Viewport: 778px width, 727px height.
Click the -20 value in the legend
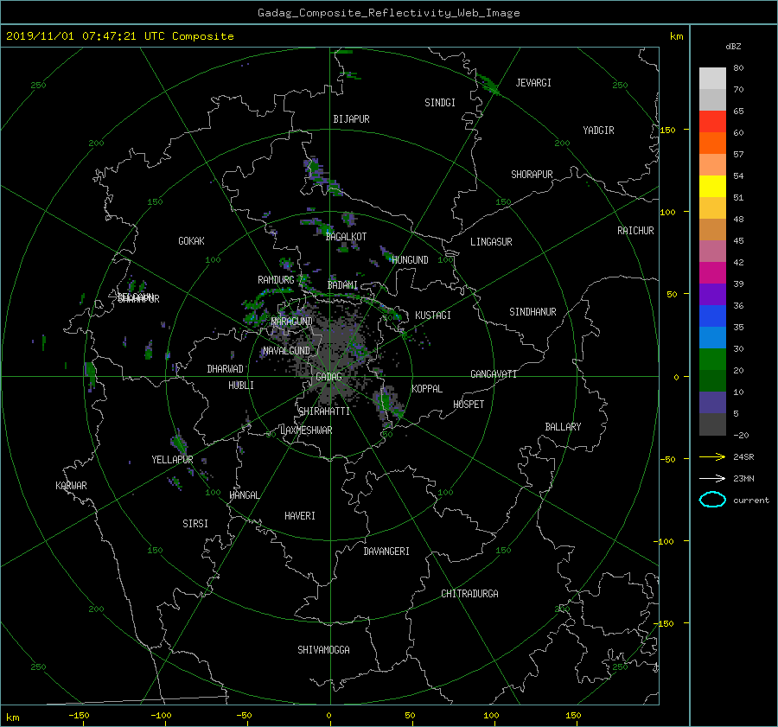(x=741, y=436)
